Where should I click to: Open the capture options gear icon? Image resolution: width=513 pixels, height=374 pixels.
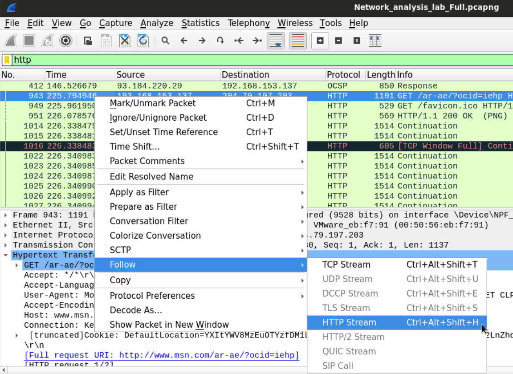(x=65, y=41)
